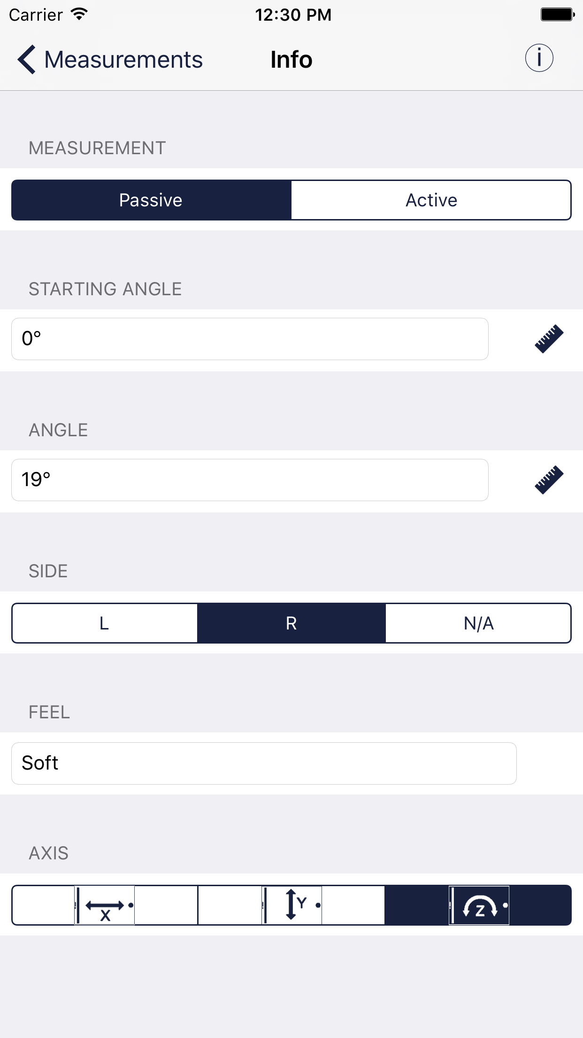Viewport: 583px width, 1038px height.
Task: Choose R for the side
Action: pos(291,623)
